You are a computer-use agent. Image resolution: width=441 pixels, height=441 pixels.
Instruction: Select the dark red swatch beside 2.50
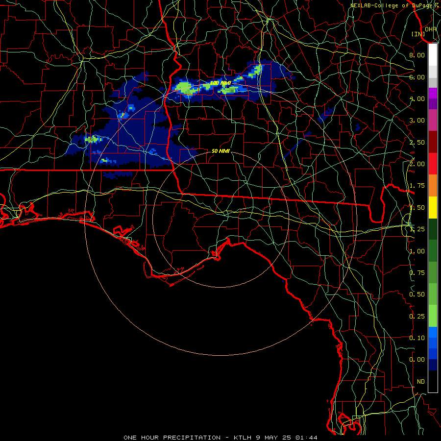(x=433, y=142)
